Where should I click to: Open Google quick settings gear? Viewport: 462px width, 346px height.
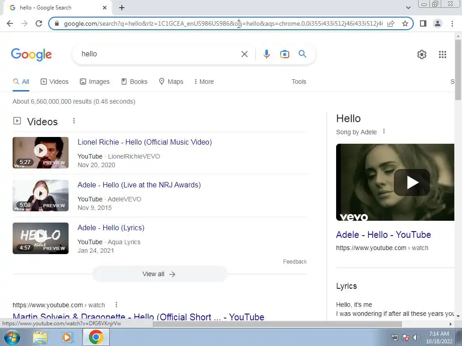[x=422, y=55]
